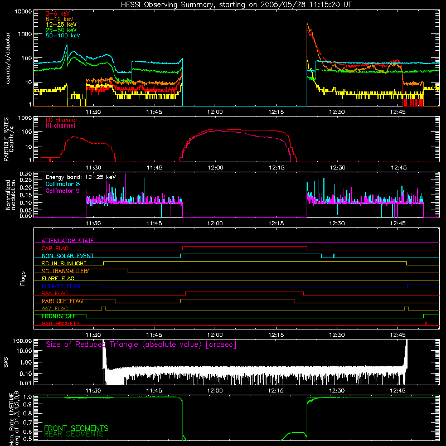Screen dimensions: 446x446
Task: Click the counts/s/detector axis label
Action: 8,58
